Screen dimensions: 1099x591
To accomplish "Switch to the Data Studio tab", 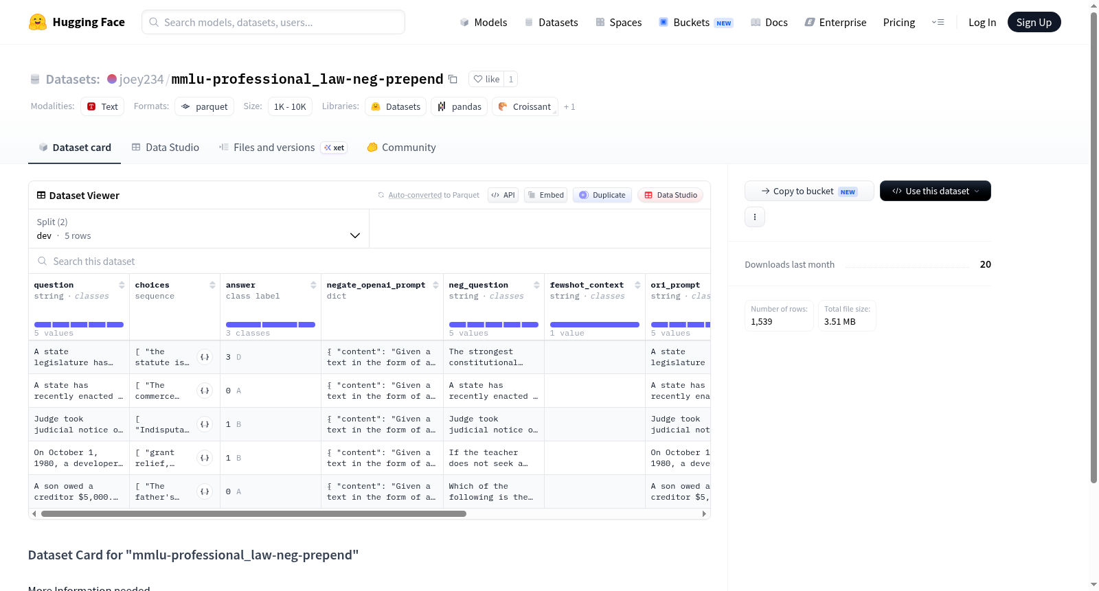I will [166, 147].
